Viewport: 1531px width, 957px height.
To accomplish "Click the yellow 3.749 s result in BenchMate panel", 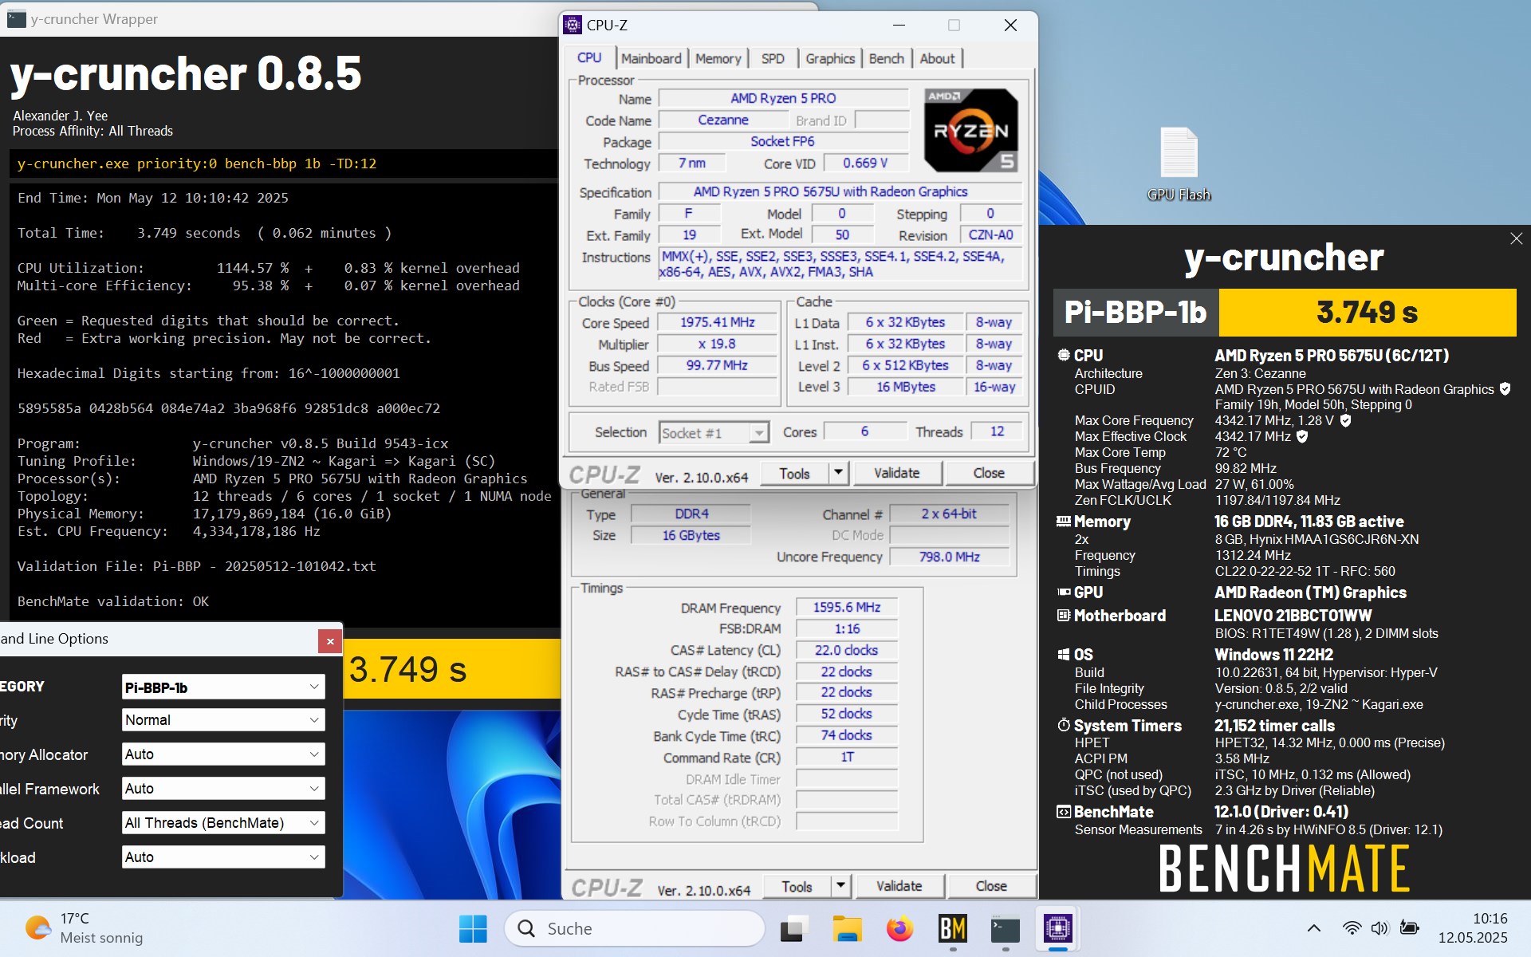I will (x=1368, y=313).
